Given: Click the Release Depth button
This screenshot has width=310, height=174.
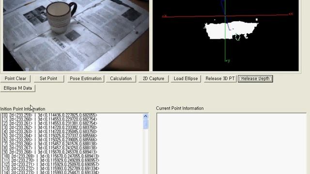Looking at the screenshot, I should point(255,78).
